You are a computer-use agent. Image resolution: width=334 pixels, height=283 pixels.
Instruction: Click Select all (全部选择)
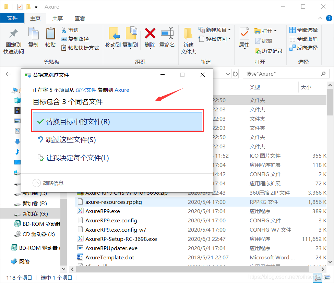click(x=303, y=30)
